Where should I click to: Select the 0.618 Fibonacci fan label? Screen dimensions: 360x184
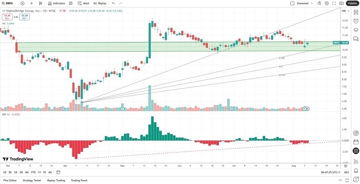tap(282, 75)
